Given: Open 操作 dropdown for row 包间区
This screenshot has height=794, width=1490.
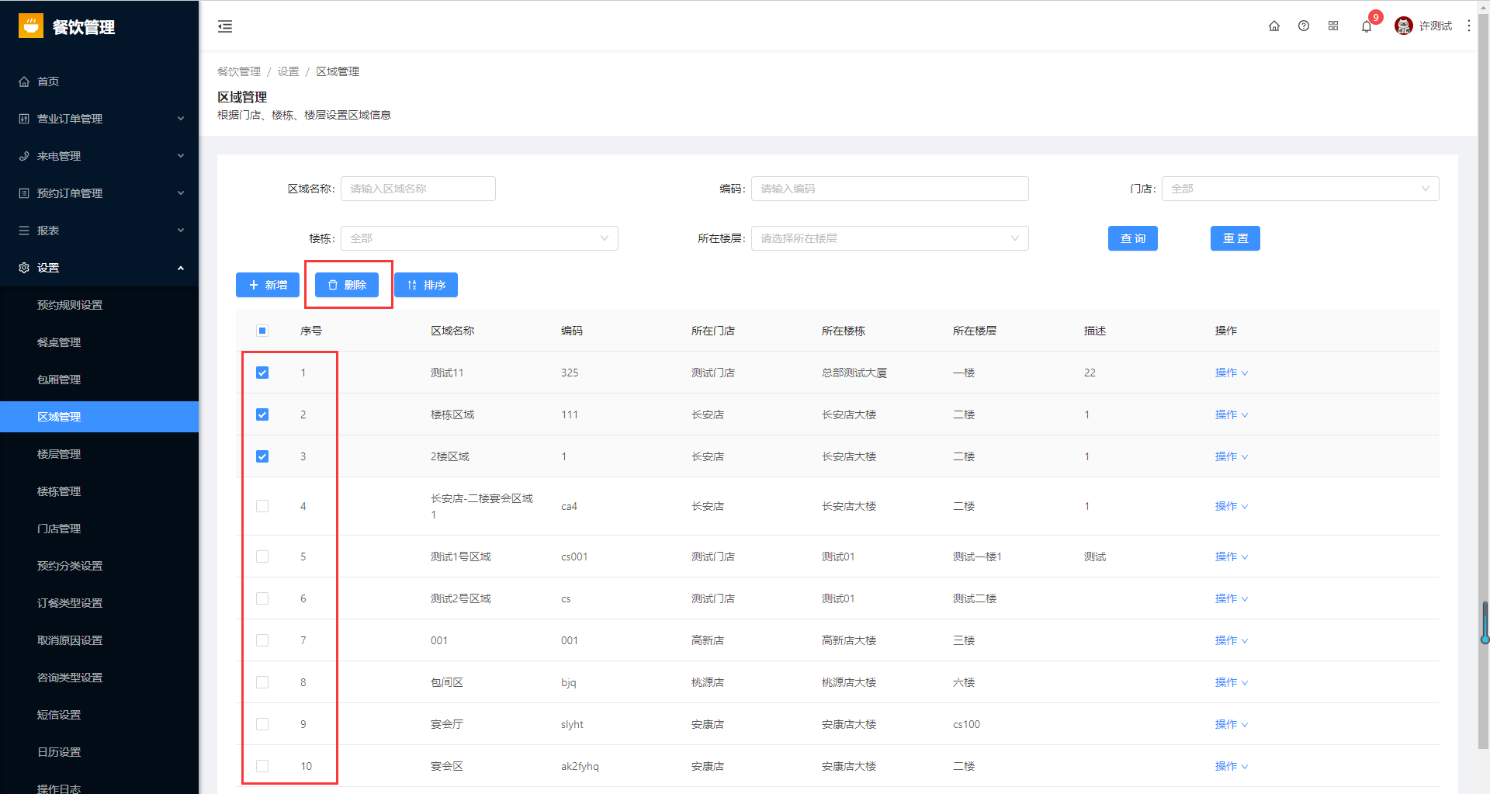Looking at the screenshot, I should (x=1232, y=682).
